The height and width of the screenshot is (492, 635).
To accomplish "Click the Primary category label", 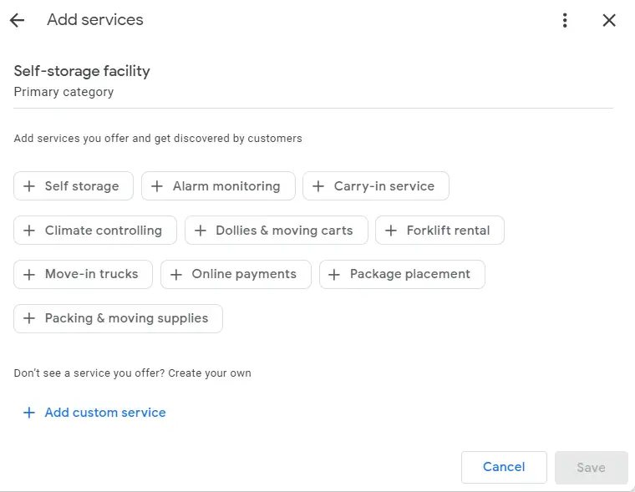I will 63,92.
